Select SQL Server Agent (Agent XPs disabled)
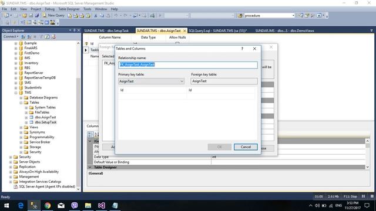 [x=47, y=186]
